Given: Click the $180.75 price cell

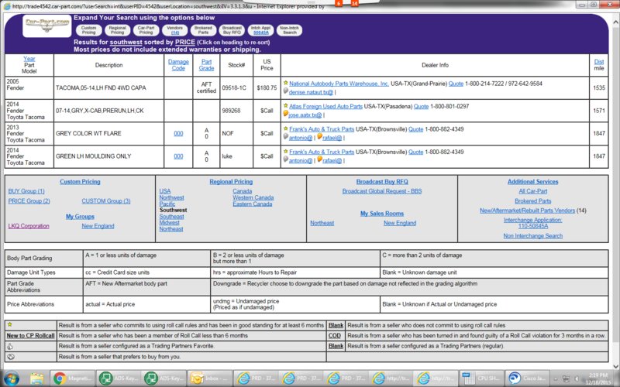Looking at the screenshot, I should (267, 87).
